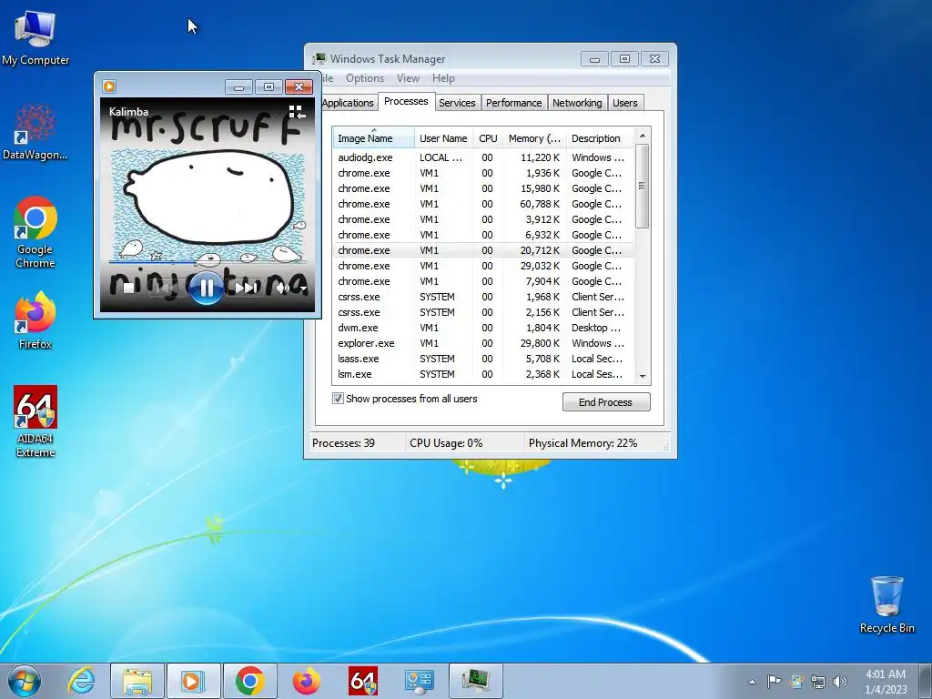Select the lsm.exe process
The width and height of the screenshot is (932, 699).
tap(483, 374)
